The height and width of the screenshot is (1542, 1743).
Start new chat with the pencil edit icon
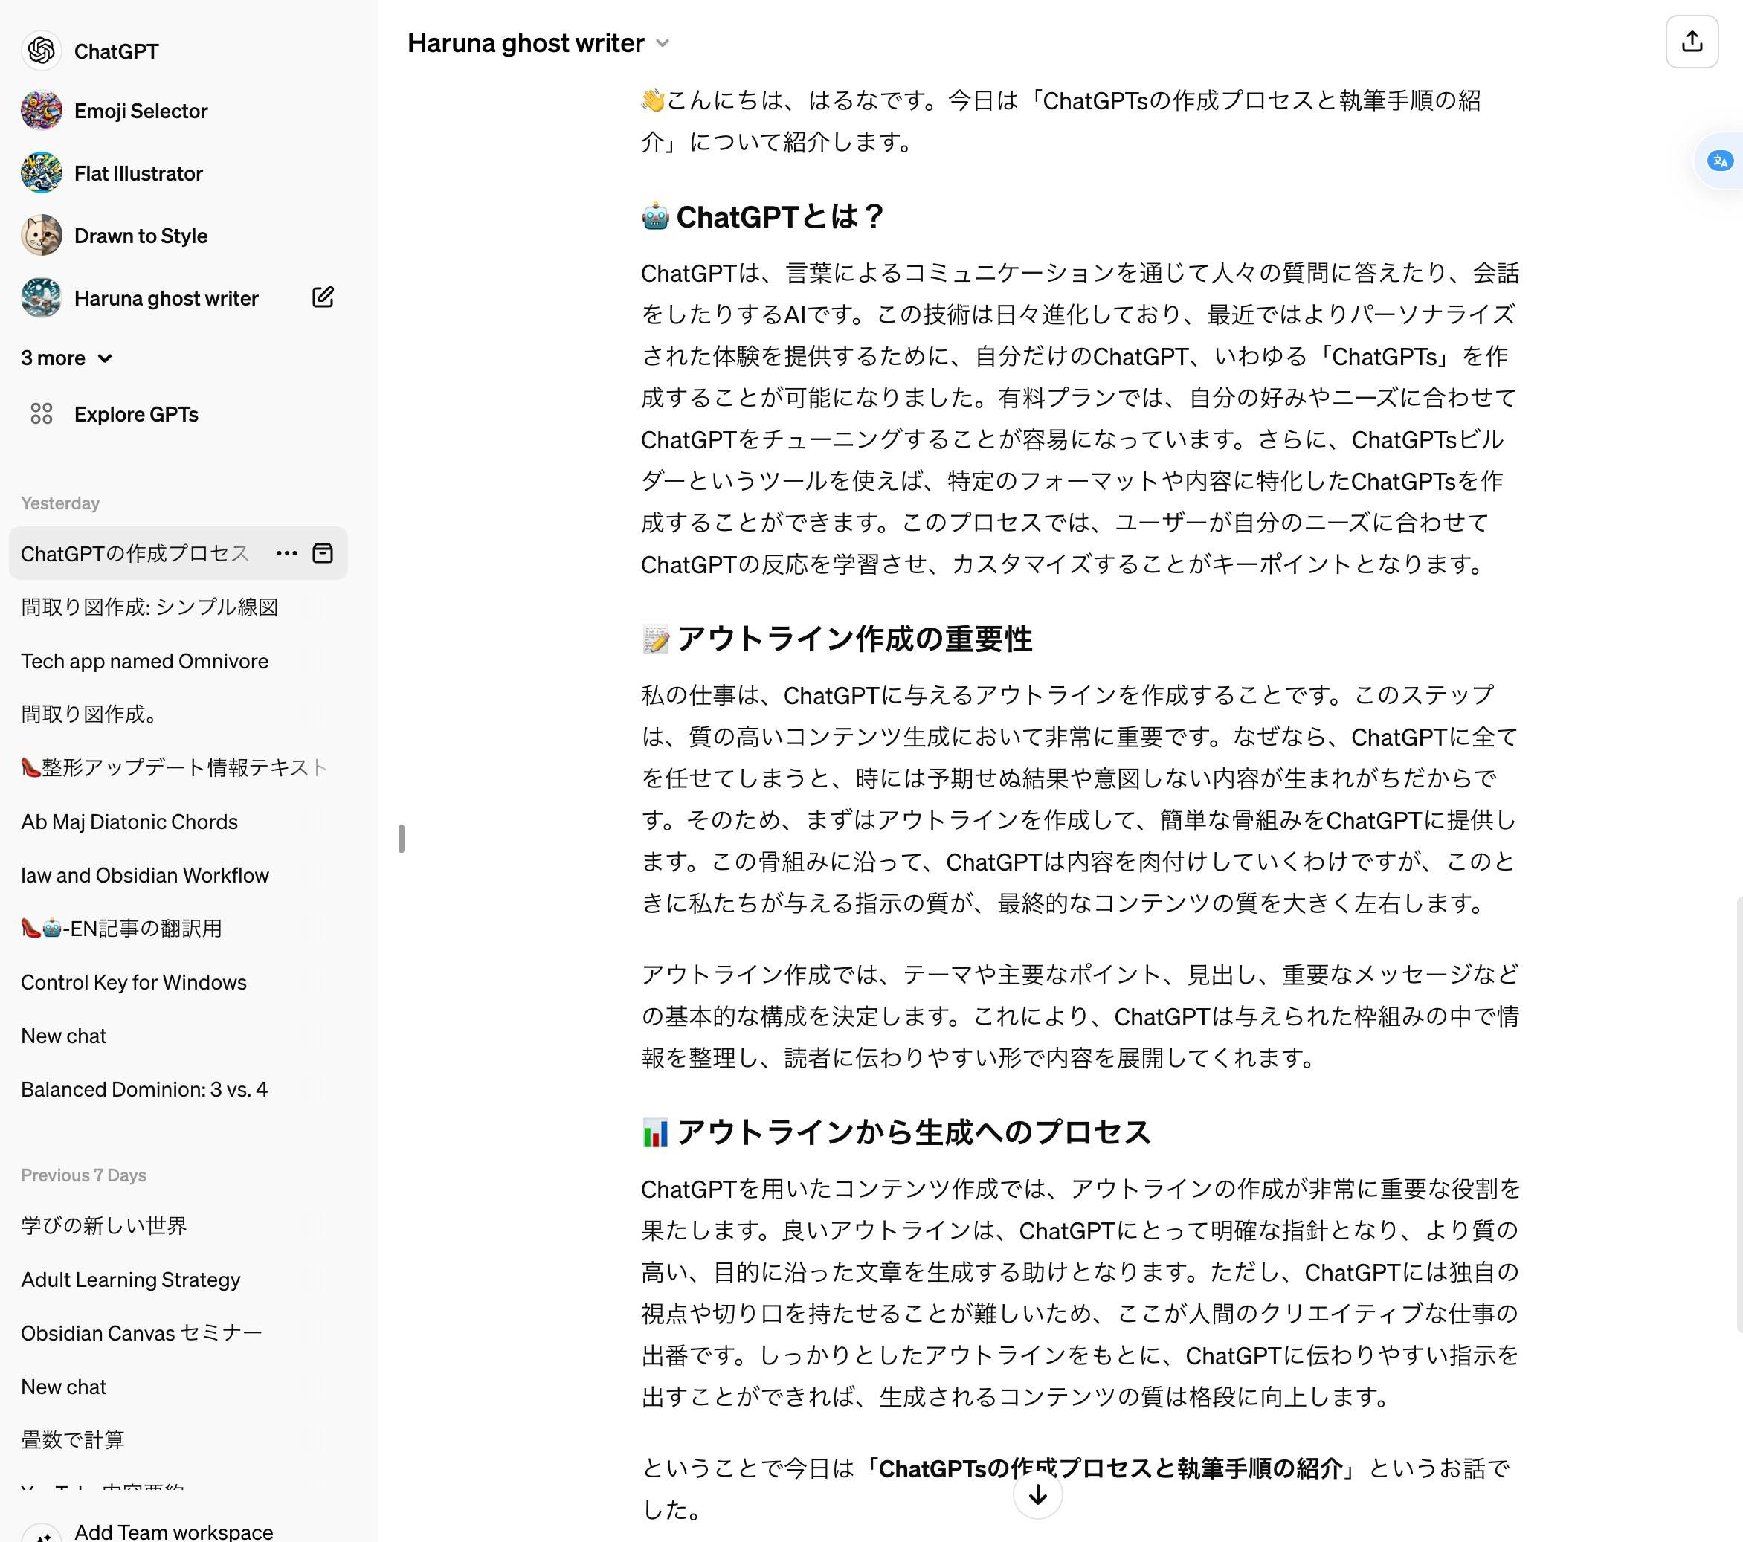[x=322, y=297]
